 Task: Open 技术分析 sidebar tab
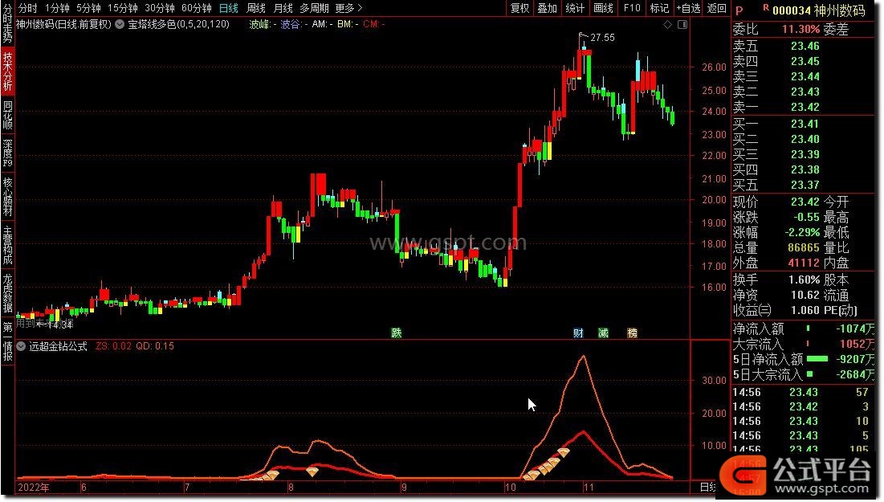click(x=7, y=71)
